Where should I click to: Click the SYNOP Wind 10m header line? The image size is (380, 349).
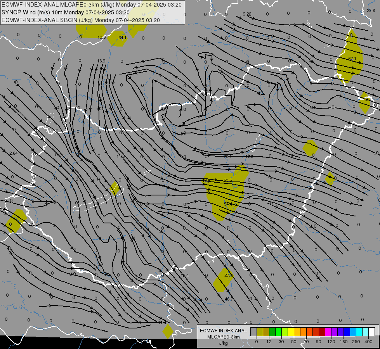click(66, 12)
